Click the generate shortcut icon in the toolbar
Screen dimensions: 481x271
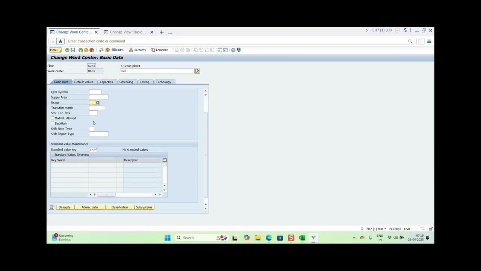[x=225, y=50]
